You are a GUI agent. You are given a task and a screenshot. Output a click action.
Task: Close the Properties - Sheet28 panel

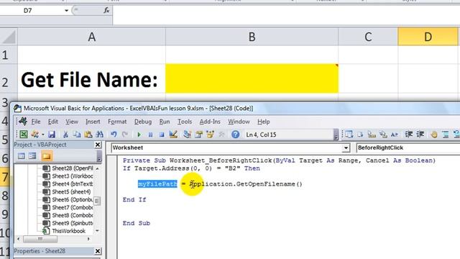(x=98, y=251)
